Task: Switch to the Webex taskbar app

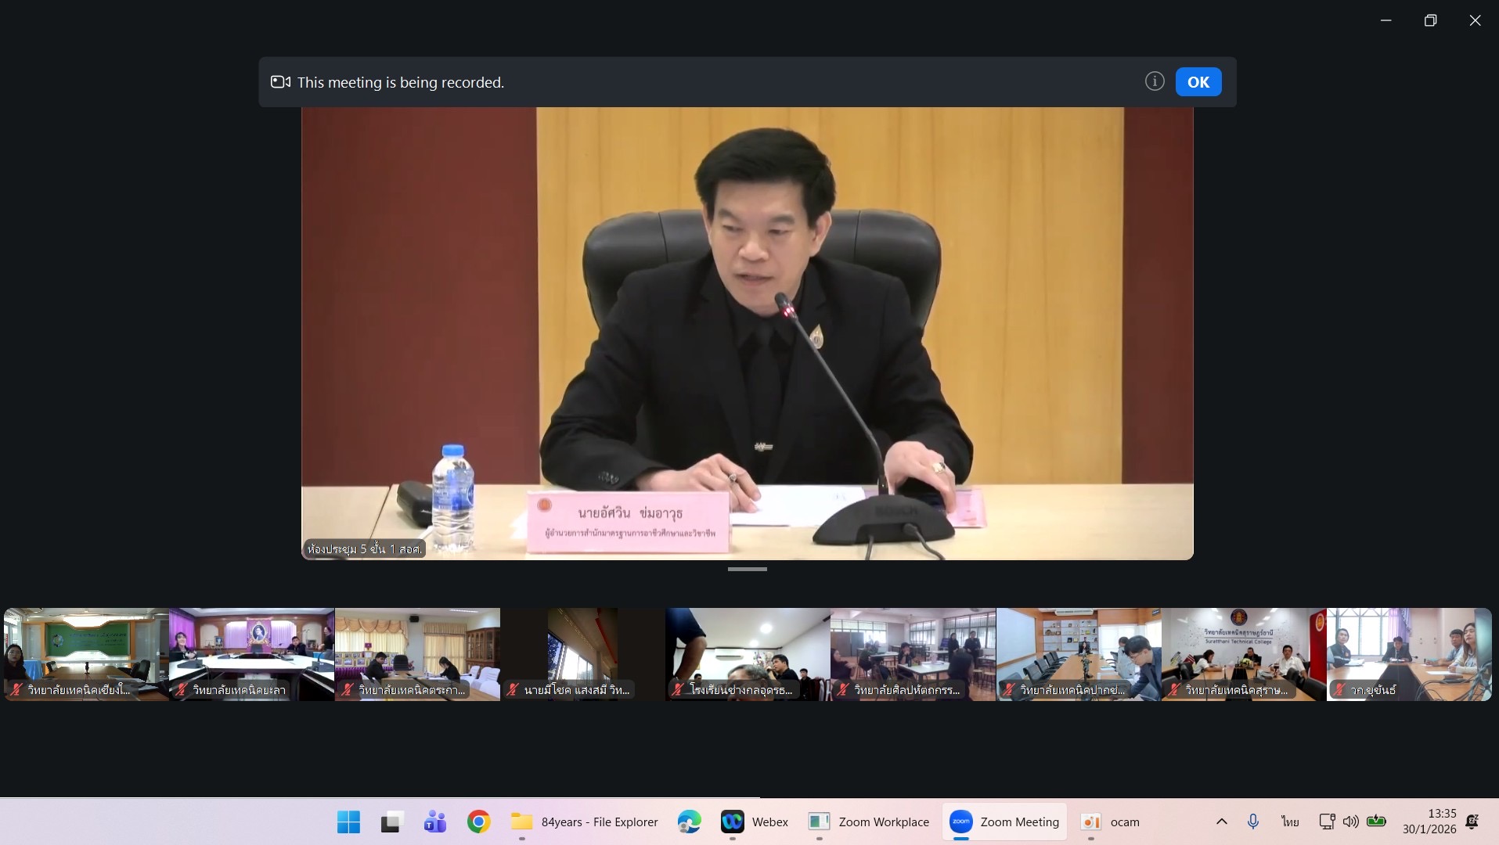Action: 755,822
